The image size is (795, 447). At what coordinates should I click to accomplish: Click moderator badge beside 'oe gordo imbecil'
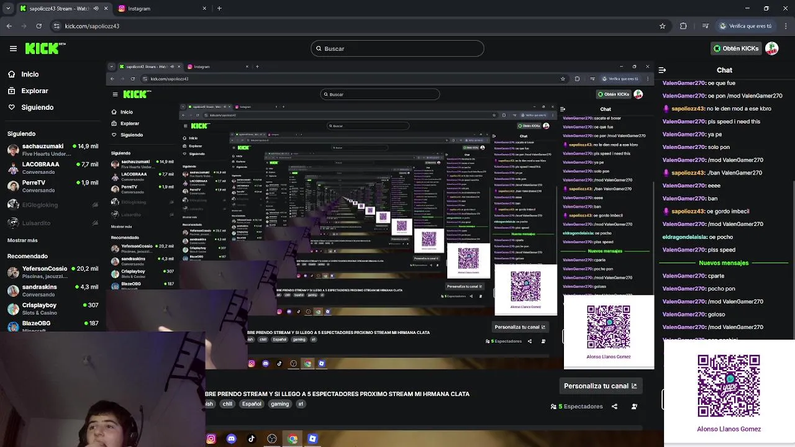click(x=666, y=211)
